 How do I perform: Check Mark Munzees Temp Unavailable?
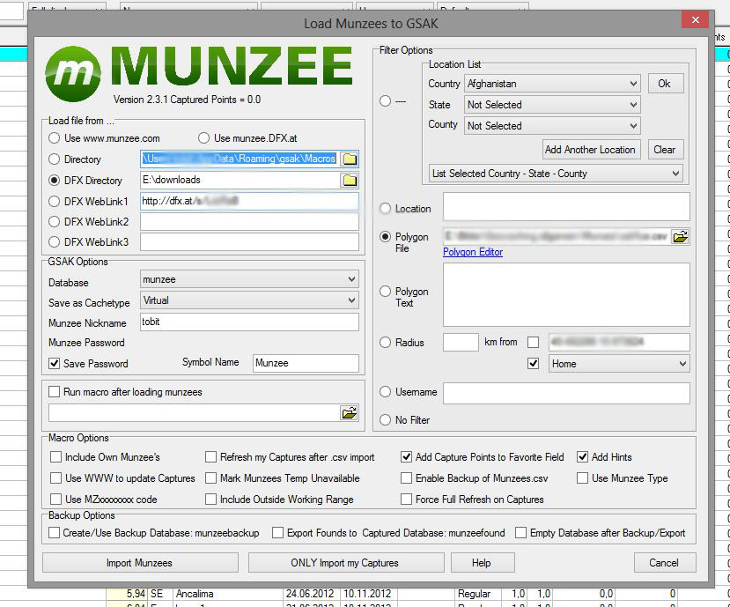(211, 478)
